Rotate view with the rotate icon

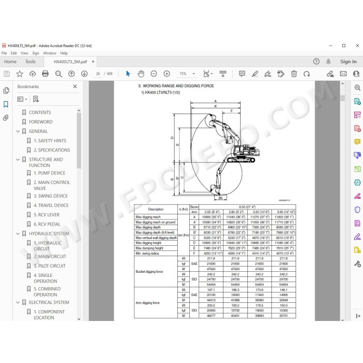pos(307,74)
